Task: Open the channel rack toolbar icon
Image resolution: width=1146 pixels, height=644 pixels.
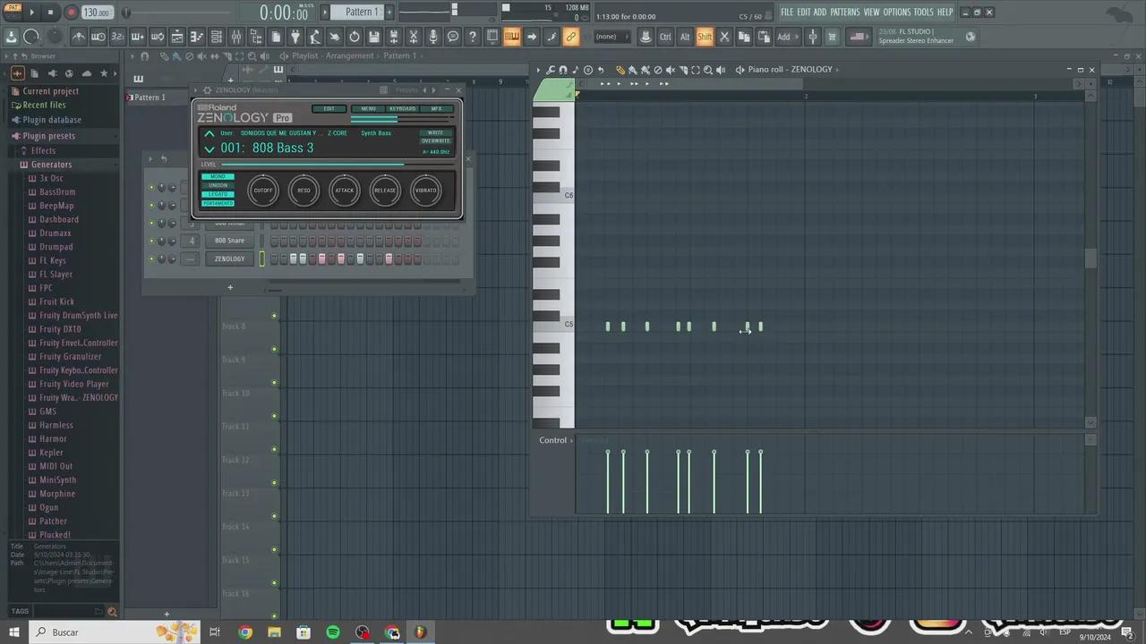Action: coord(217,37)
